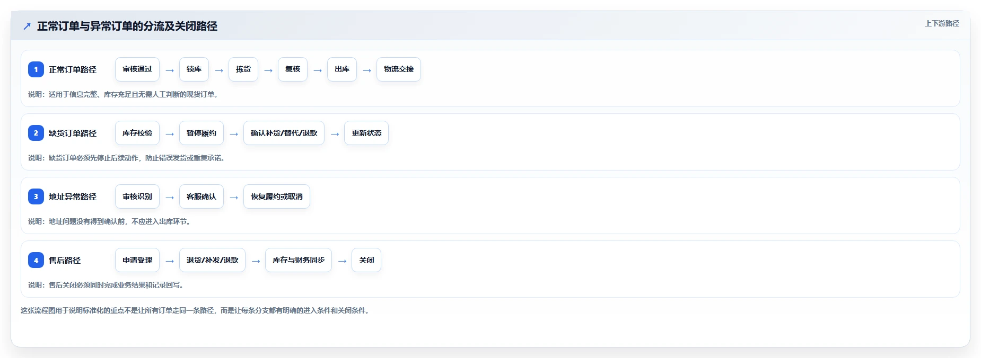981x358 pixels.
Task: Select the 复核 step
Action: point(293,69)
